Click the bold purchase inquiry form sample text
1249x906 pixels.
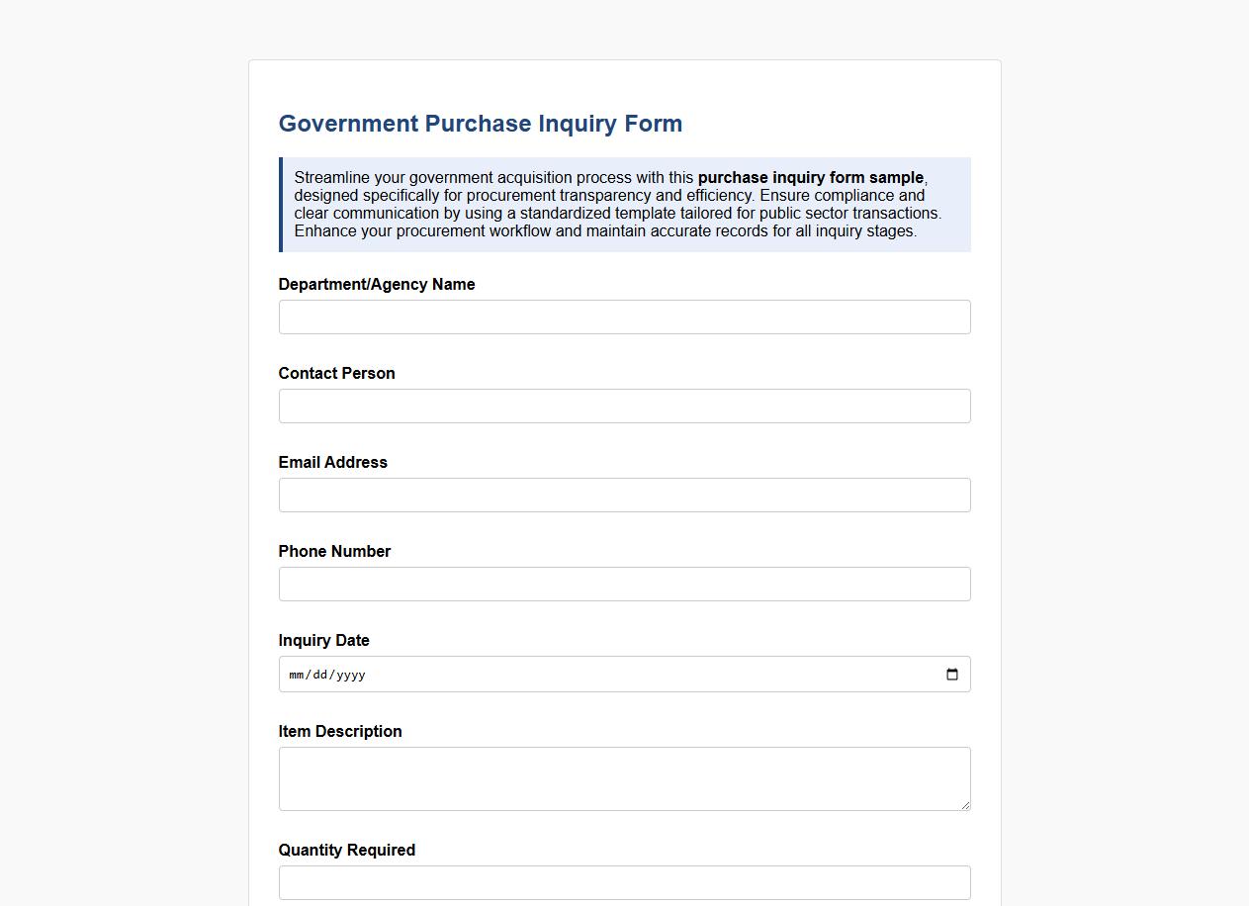[810, 178]
